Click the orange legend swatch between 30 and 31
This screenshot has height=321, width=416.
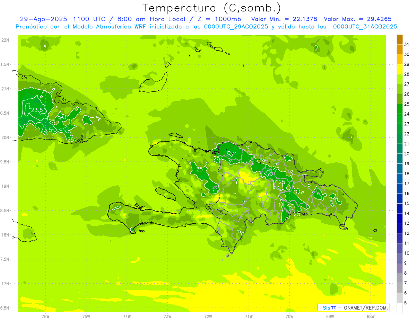click(x=400, y=49)
